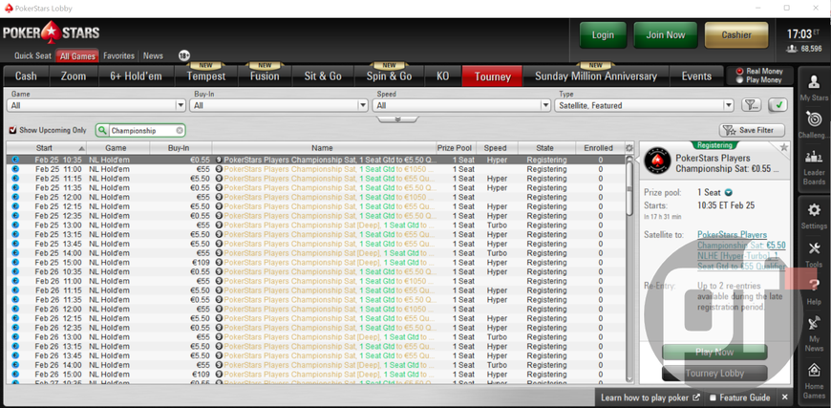Click the 18+ badge icon
The height and width of the screenshot is (408, 831).
[184, 55]
